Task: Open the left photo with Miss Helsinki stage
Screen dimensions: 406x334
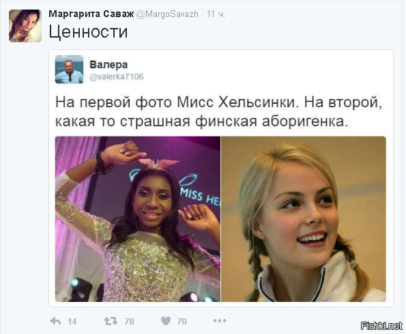Action: pos(138,219)
